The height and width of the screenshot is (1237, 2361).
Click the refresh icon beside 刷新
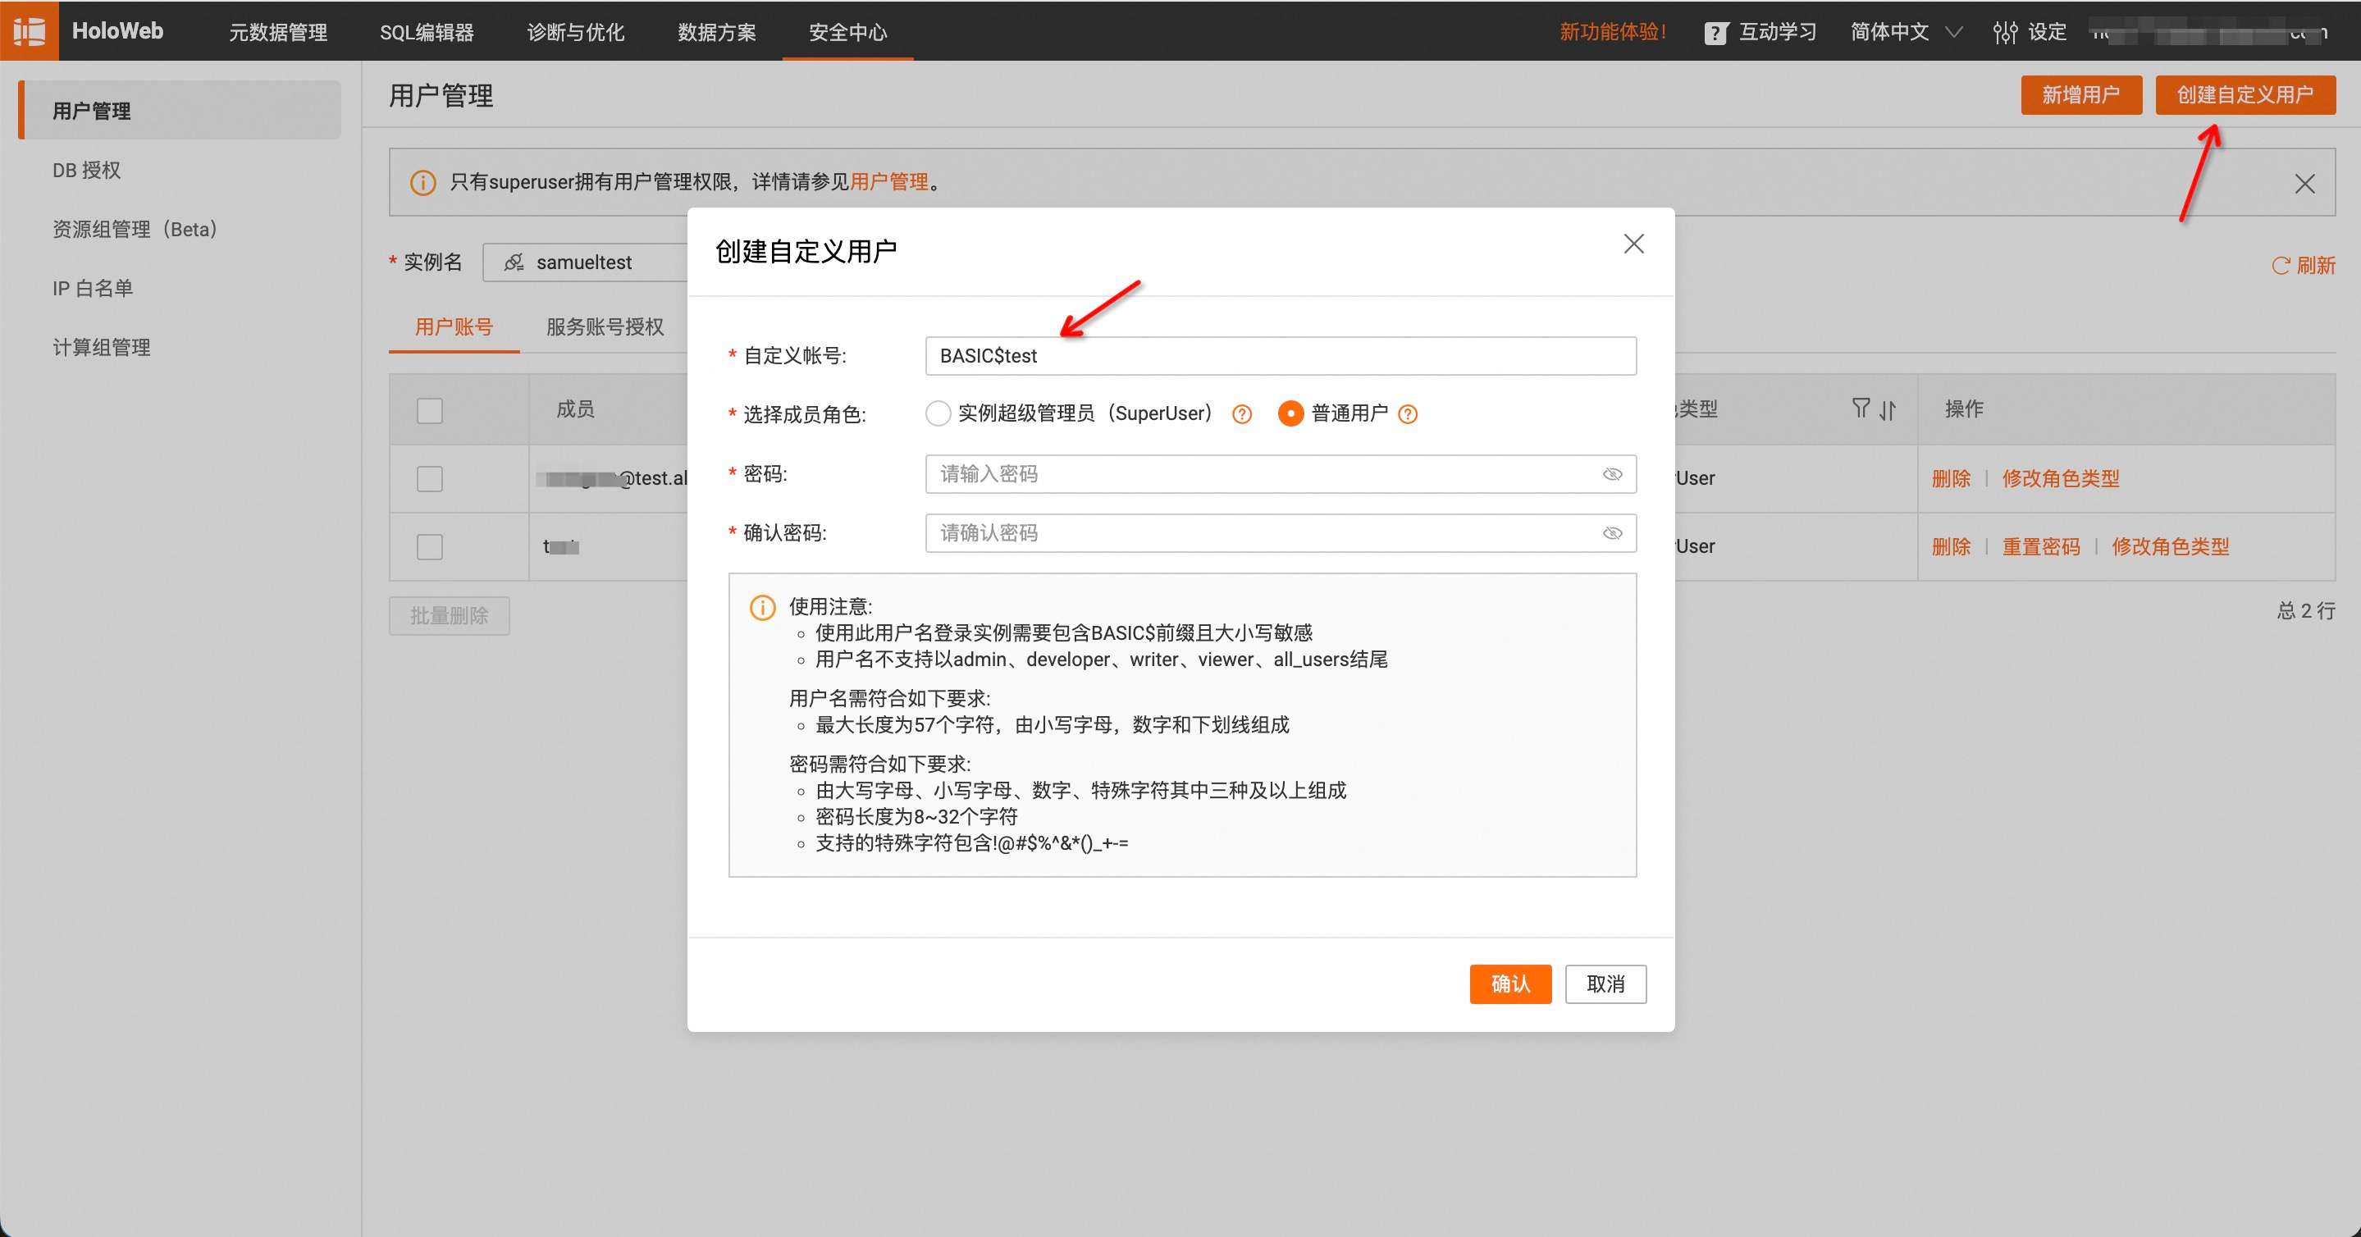pos(2281,266)
